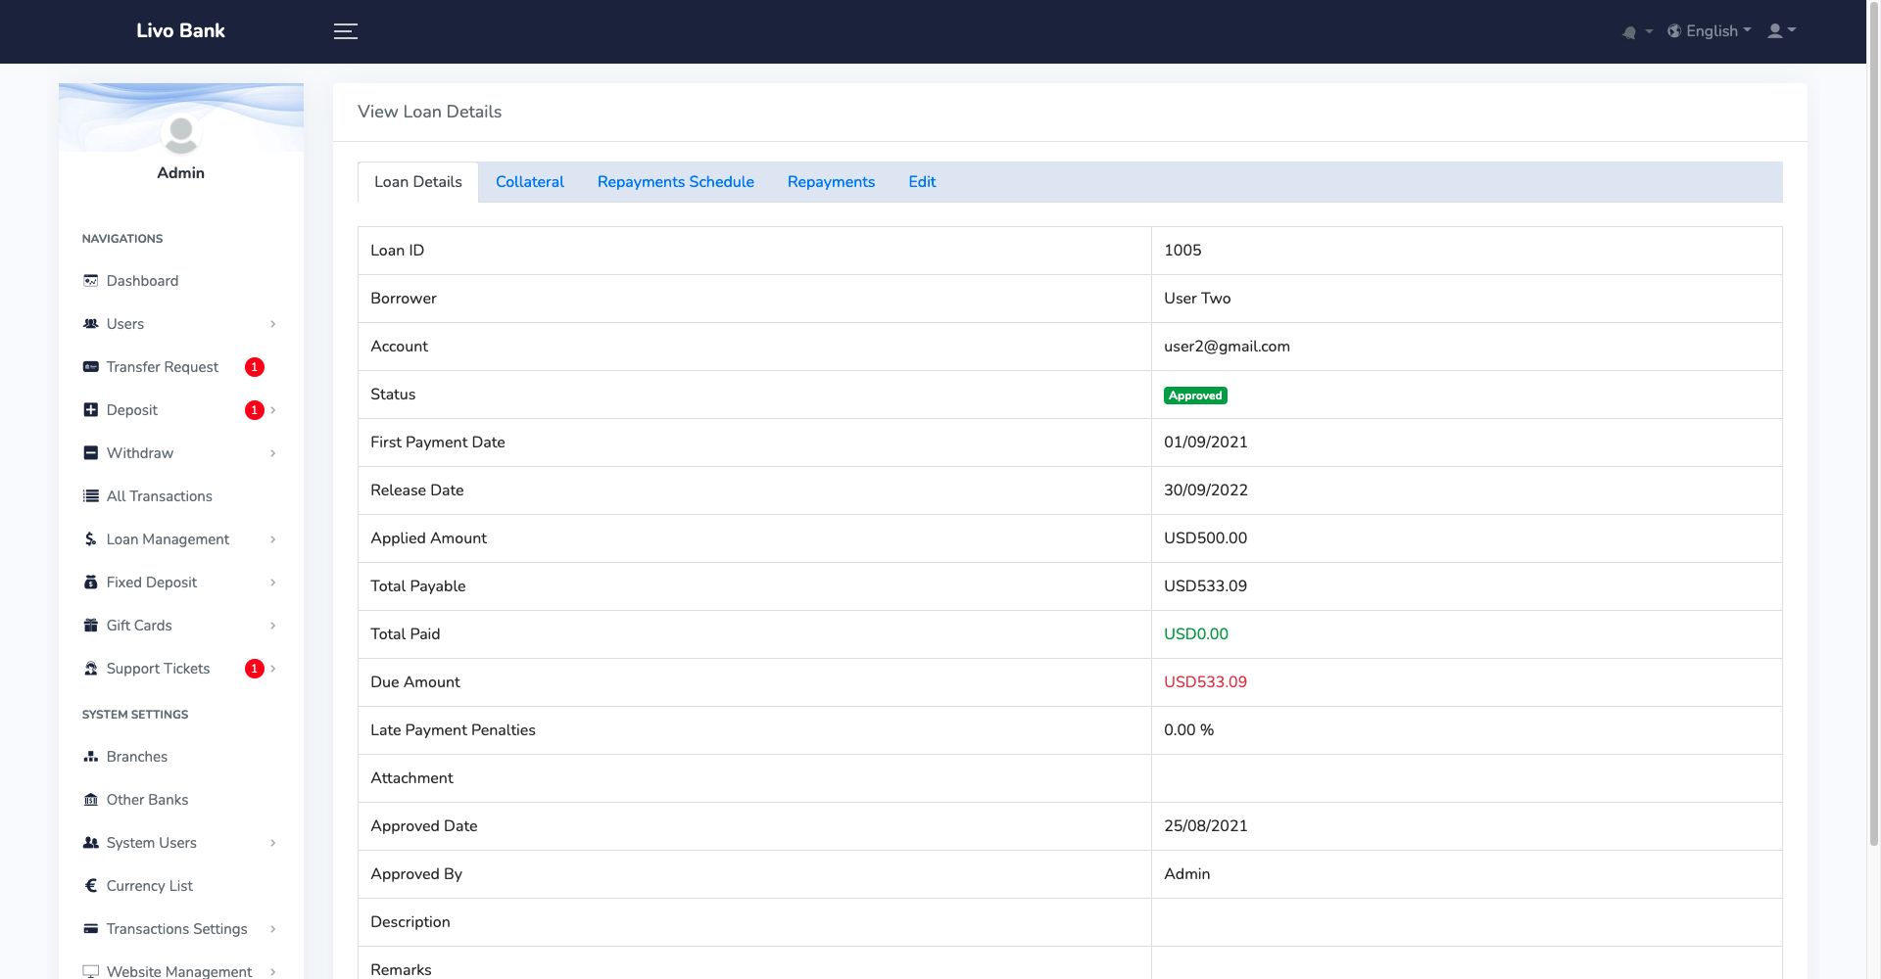Expand the Loan Management submenu
Viewport: 1881px width, 979px height.
[272, 539]
